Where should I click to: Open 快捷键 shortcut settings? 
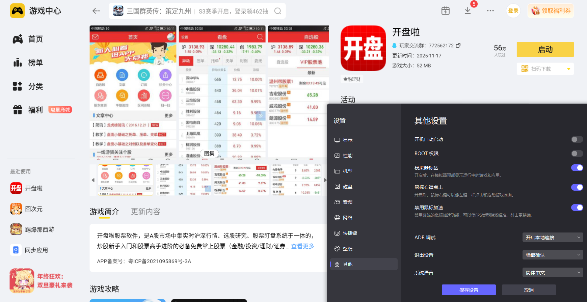364,233
